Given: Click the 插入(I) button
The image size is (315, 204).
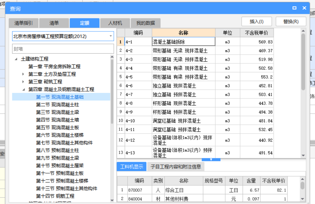Looking at the screenshot, I should (x=256, y=21).
